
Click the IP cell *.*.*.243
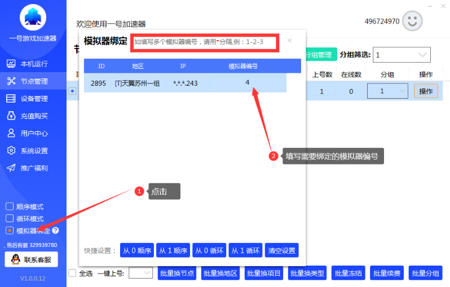[x=185, y=83]
